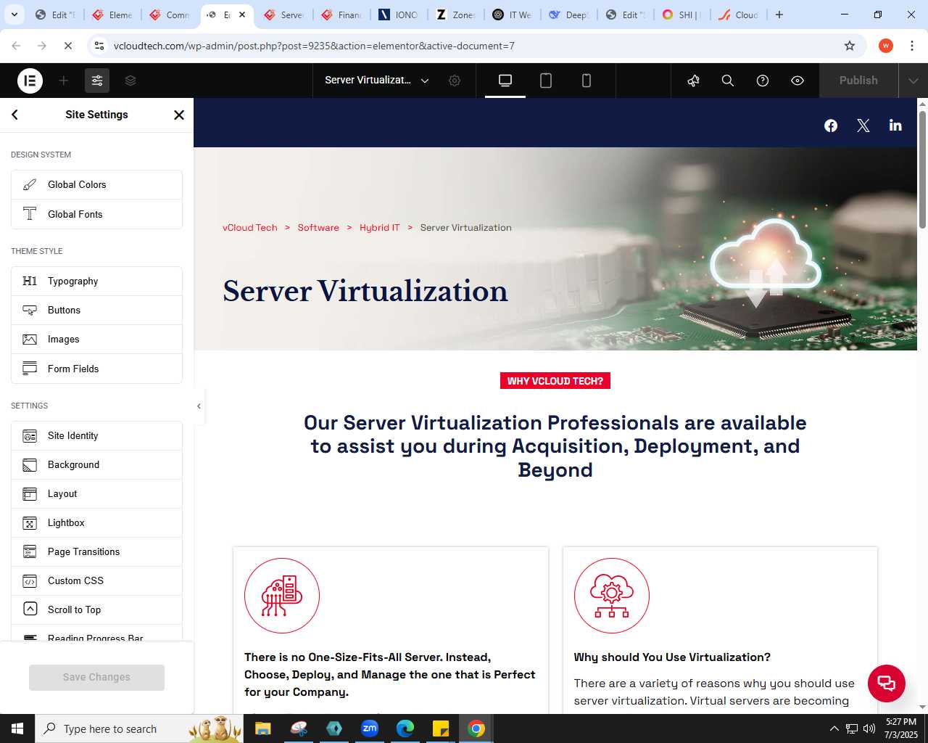Open File Explorer from taskbar
Viewport: 928px width, 743px height.
coord(262,728)
